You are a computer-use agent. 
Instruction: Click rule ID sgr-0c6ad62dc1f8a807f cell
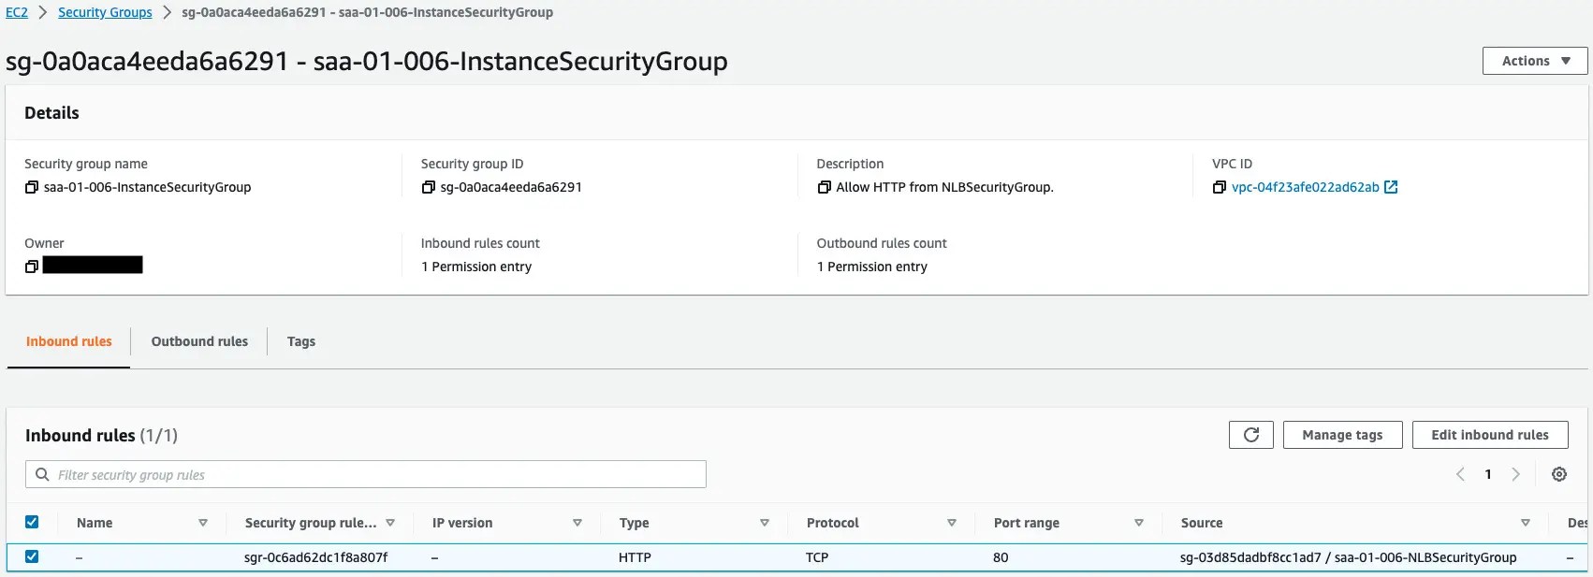(315, 557)
